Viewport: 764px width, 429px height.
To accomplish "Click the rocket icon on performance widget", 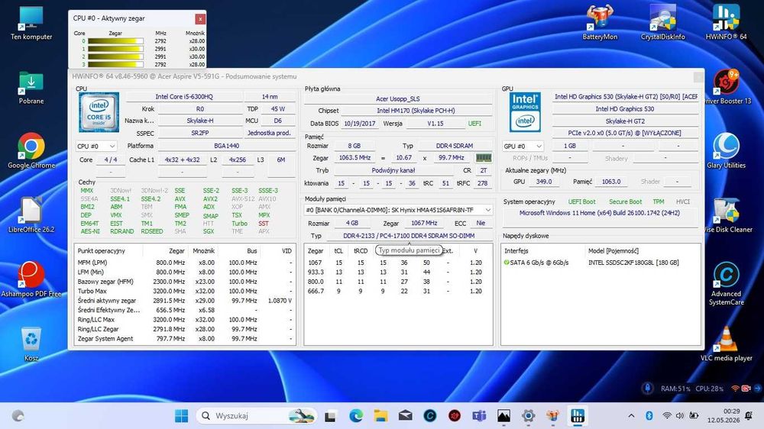I will coord(647,388).
